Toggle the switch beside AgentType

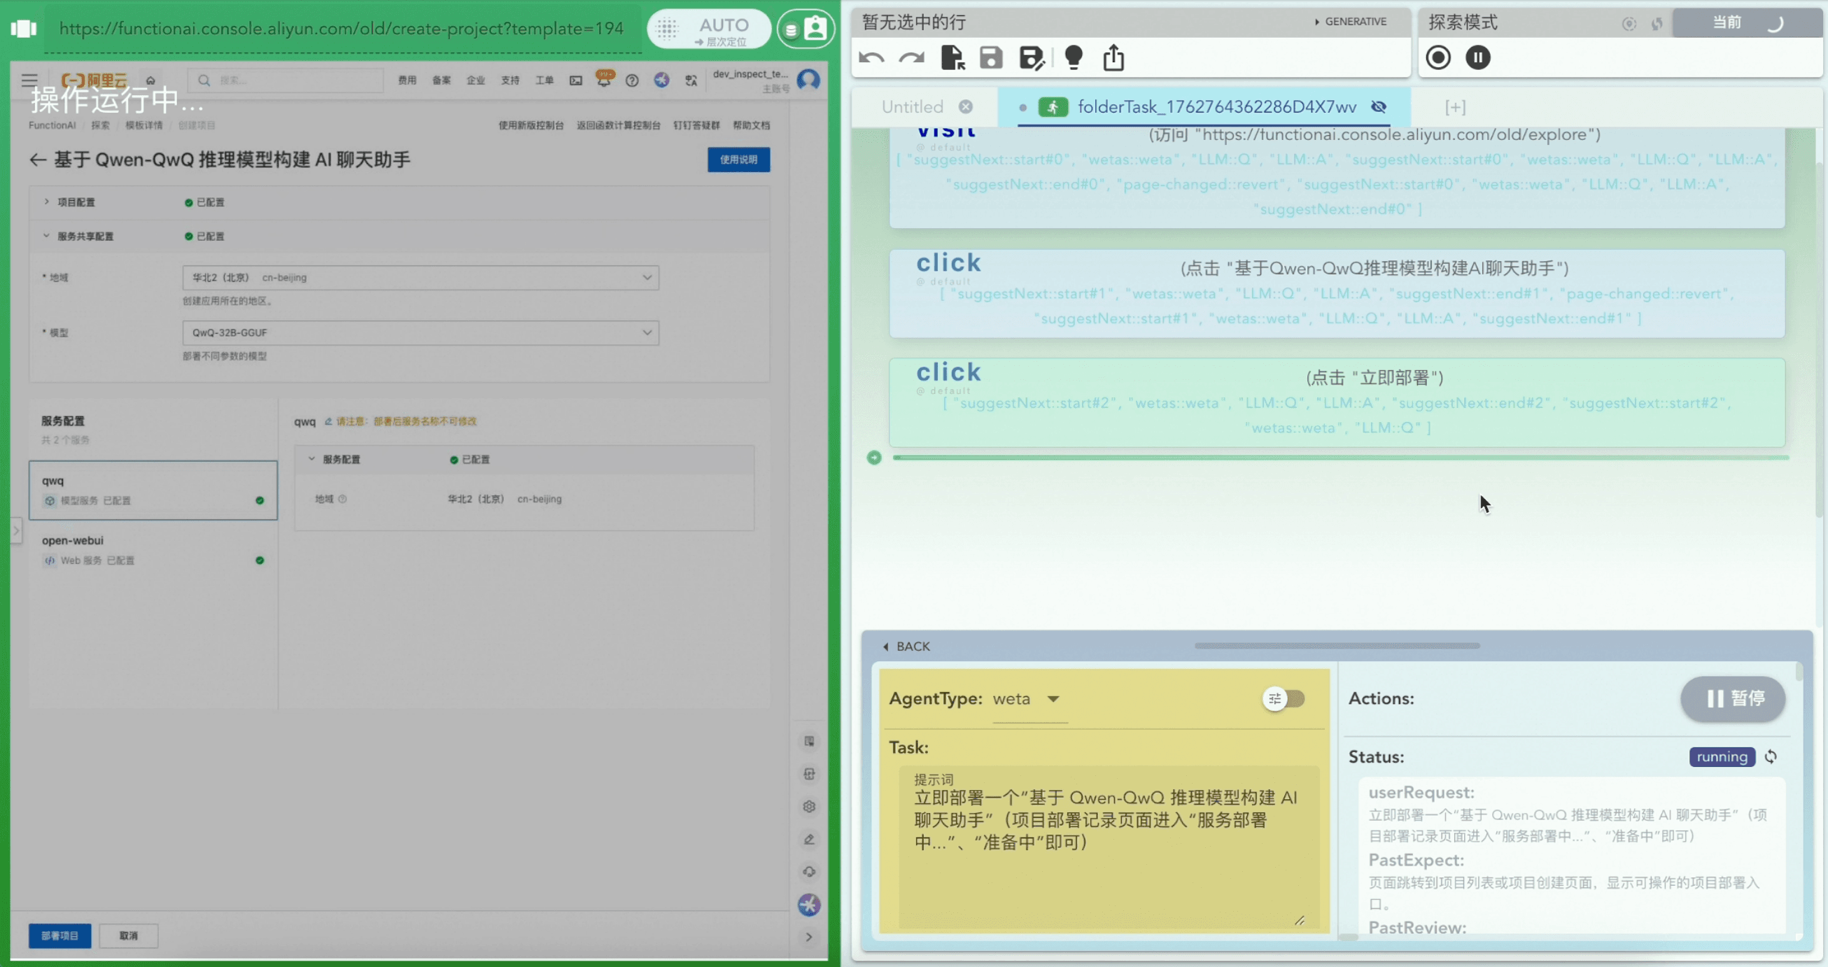tap(1285, 699)
